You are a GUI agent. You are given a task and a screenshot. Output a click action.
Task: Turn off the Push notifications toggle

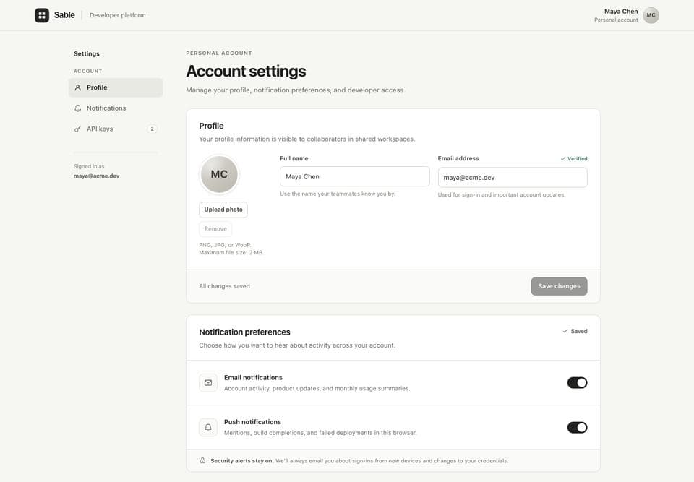(x=577, y=428)
